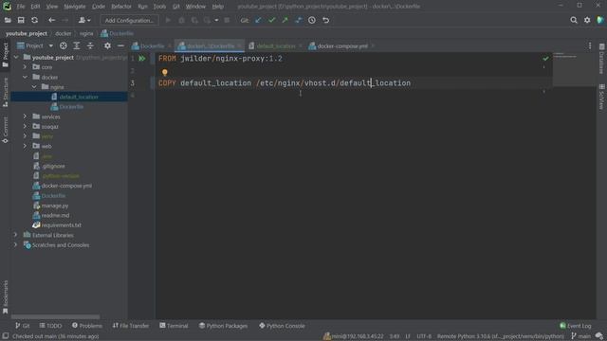Open the folder icon in the toolbar

(x=8, y=20)
